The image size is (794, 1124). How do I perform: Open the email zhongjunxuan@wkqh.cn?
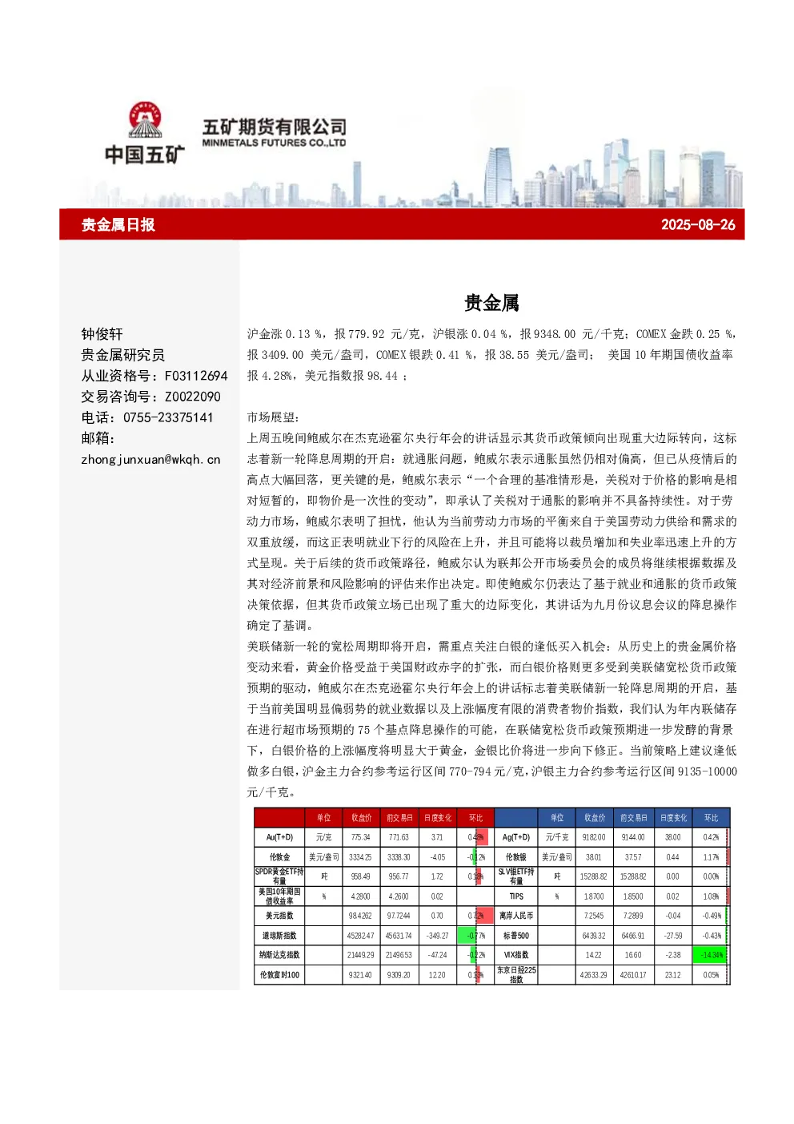[150, 460]
